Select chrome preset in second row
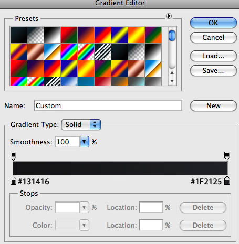Image resolution: width=239 pixels, height=244 pixels. point(53,52)
